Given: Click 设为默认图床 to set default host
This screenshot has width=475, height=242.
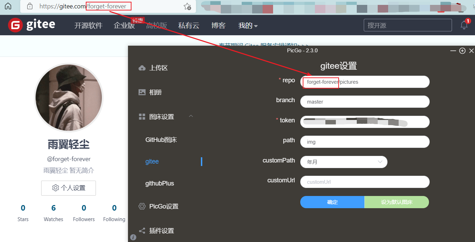Looking at the screenshot, I should click(x=397, y=202).
